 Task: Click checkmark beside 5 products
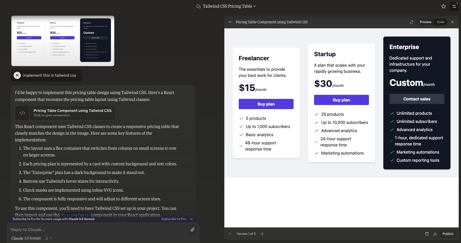click(x=241, y=118)
